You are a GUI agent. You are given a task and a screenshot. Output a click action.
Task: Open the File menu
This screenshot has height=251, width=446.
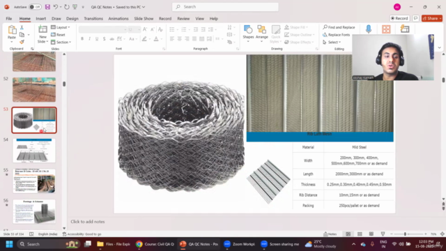(9, 19)
